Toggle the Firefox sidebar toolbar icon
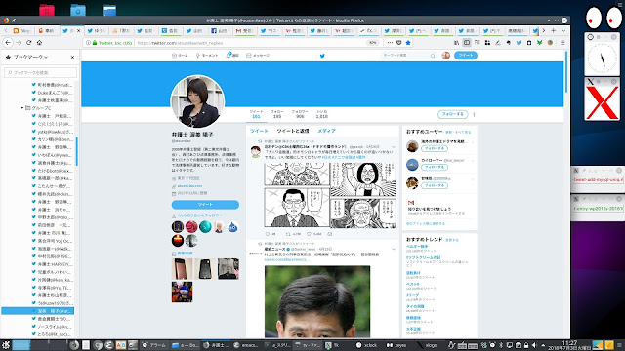This screenshot has height=351, width=625. (x=467, y=43)
